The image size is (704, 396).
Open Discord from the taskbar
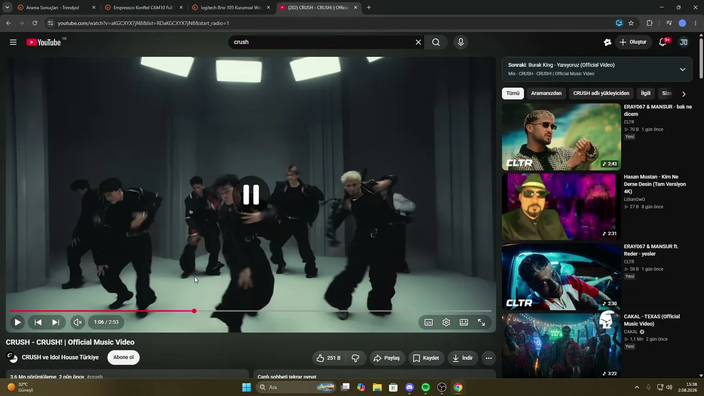pos(409,387)
